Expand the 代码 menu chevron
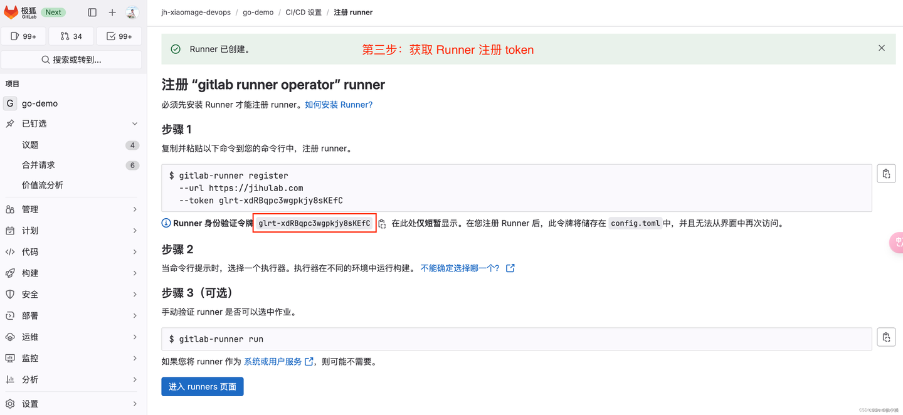The width and height of the screenshot is (903, 415). click(135, 252)
